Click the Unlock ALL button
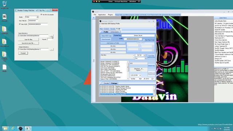The width and height of the screenshot is (233, 131). click(151, 65)
